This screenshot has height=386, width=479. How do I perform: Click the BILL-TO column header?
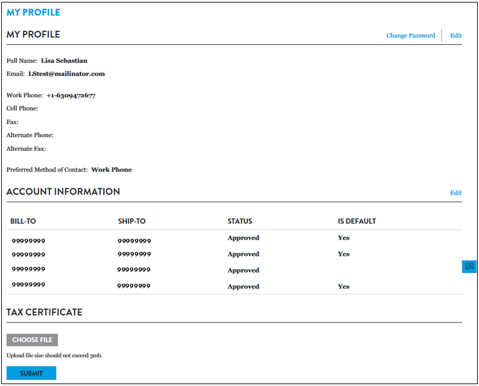click(x=23, y=221)
